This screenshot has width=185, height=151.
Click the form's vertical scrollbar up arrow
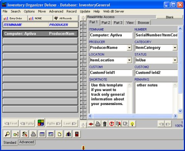pyautogui.click(x=180, y=29)
